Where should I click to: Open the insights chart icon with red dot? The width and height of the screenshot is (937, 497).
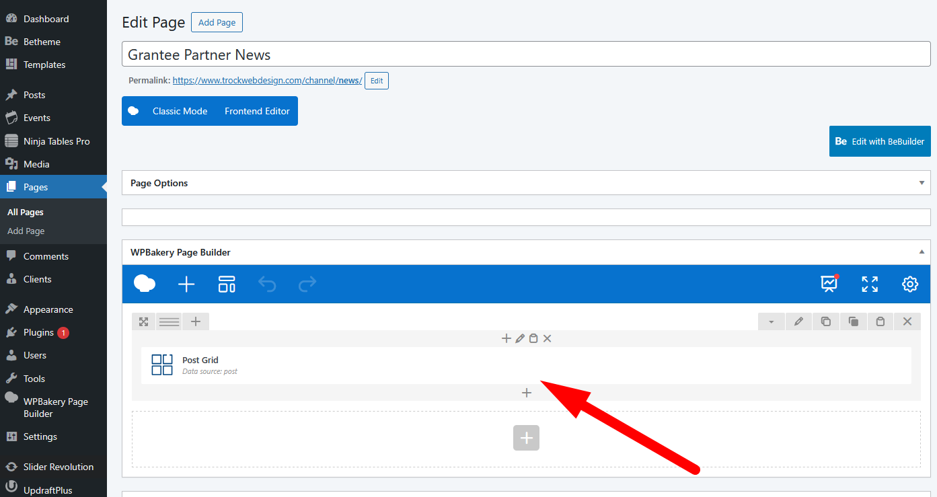829,283
